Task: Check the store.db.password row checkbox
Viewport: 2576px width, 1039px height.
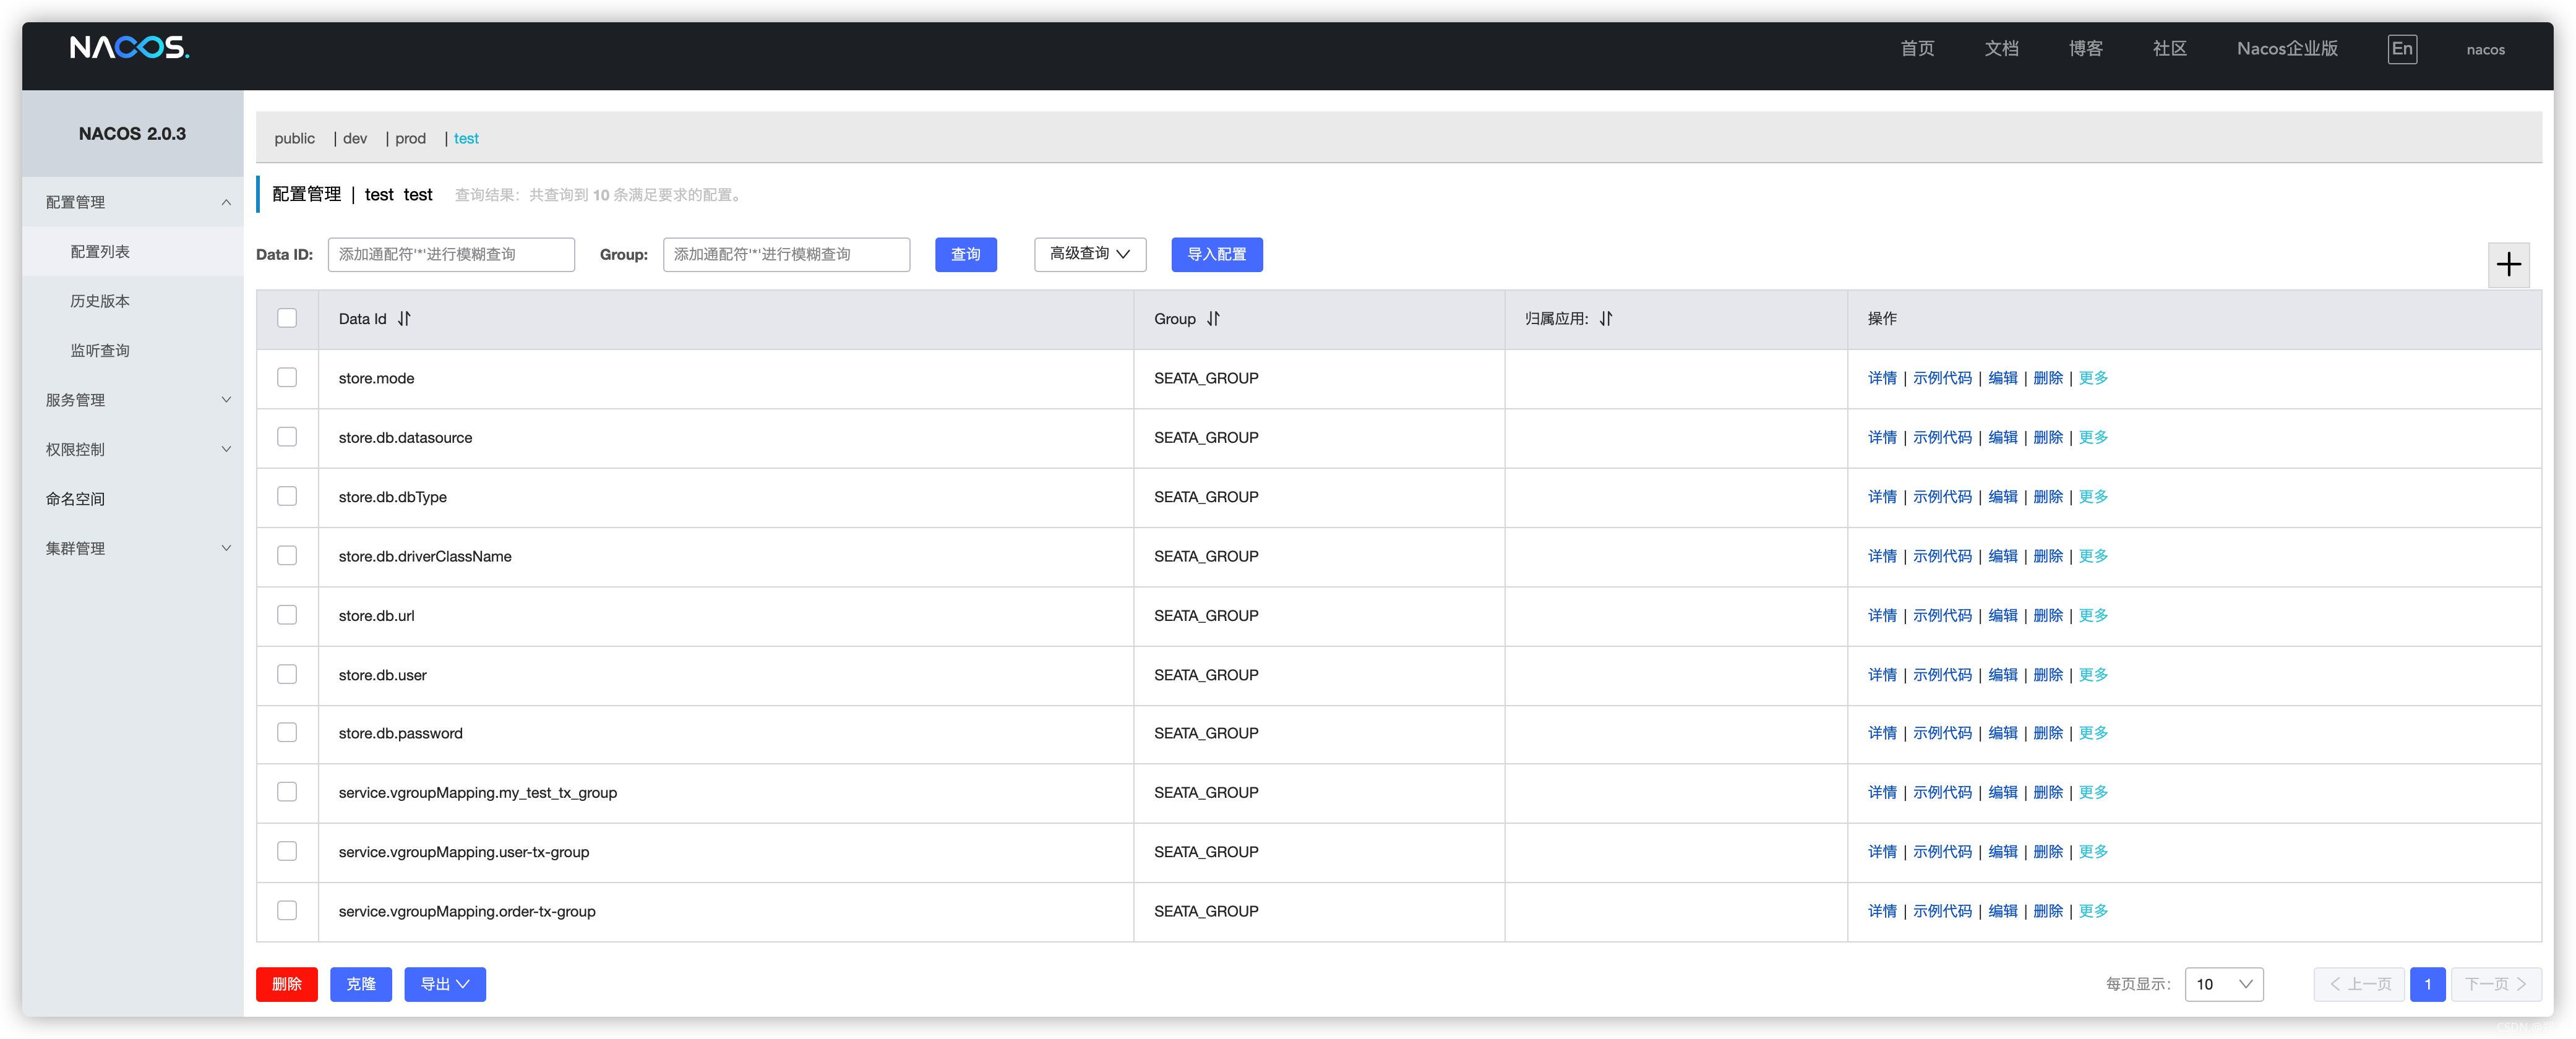Action: (287, 732)
